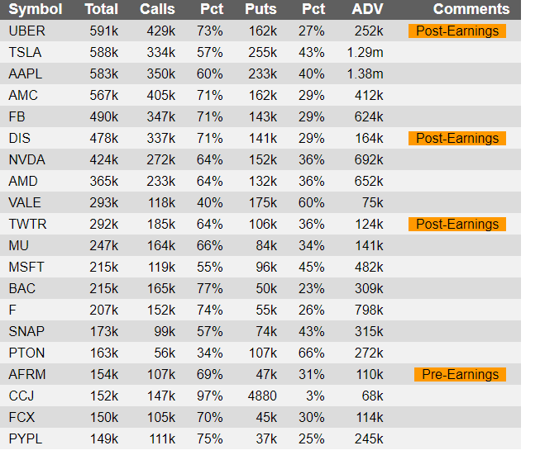Screen dimensions: 540x455
Task: Click AFRM's Pre-Earnings orange tag
Action: coord(460,375)
